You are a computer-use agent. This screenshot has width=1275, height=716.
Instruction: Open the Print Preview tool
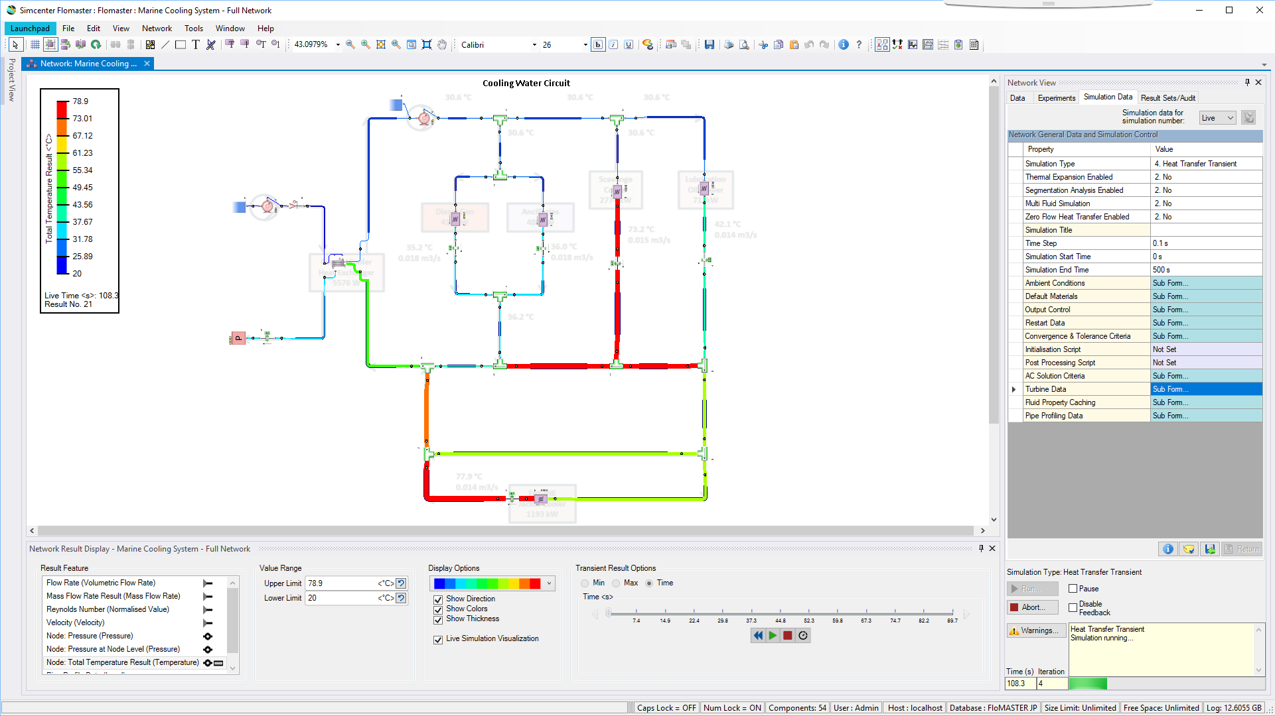(x=745, y=44)
